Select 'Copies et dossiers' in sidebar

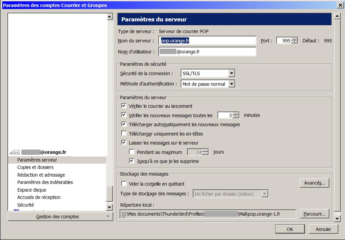(35, 167)
